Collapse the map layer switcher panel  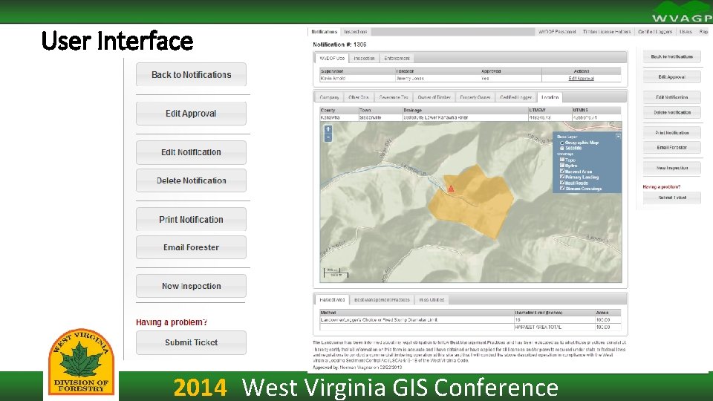pyautogui.click(x=618, y=137)
